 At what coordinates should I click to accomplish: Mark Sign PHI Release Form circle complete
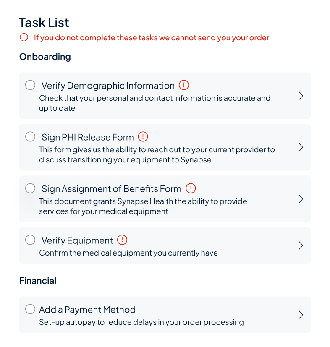pos(30,137)
